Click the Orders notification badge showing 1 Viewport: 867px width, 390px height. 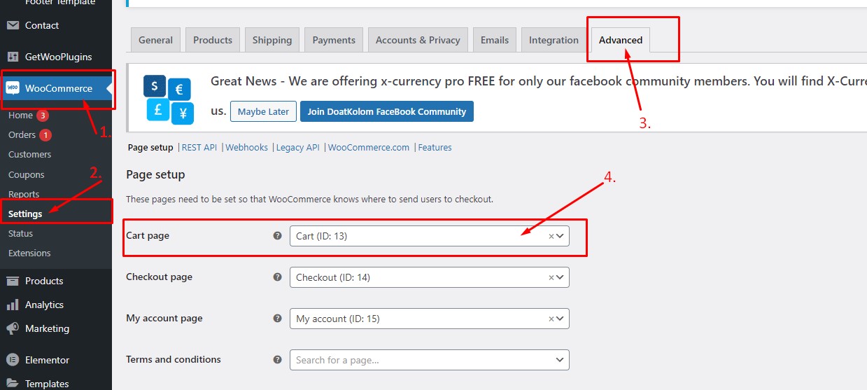(45, 135)
